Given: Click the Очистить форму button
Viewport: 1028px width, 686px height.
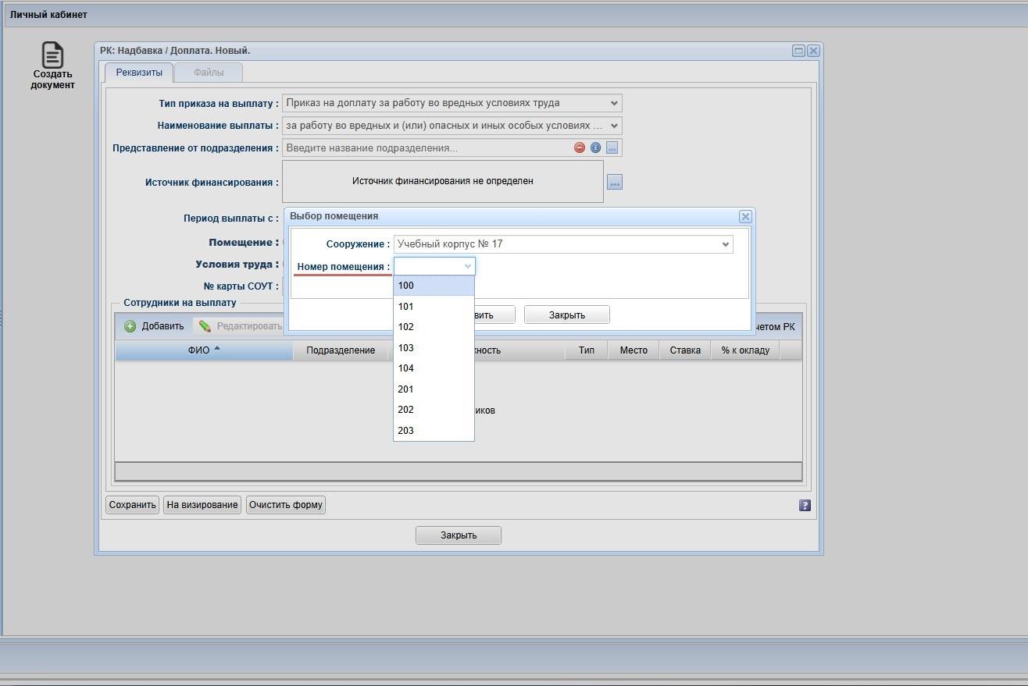Looking at the screenshot, I should click(x=286, y=505).
